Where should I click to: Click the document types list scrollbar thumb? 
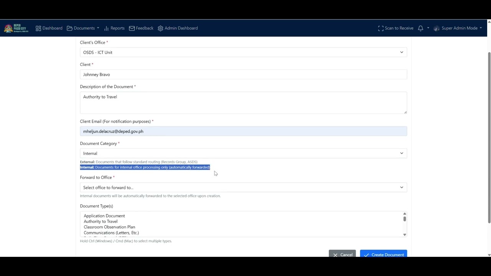tap(404, 219)
